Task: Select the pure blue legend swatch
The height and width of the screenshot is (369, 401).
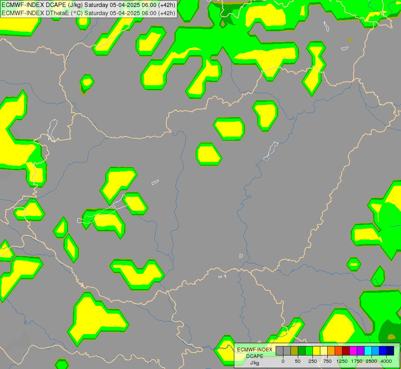Action: (383, 351)
